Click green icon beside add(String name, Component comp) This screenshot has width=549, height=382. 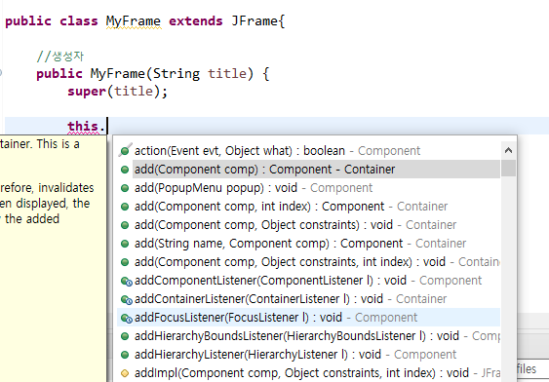[x=125, y=244]
